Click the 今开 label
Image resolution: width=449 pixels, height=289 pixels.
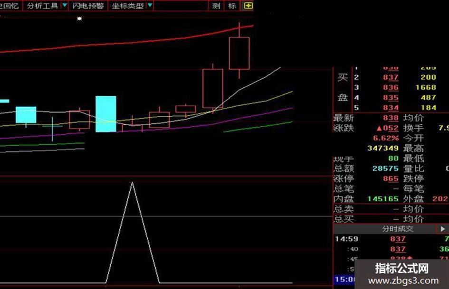tap(413, 138)
